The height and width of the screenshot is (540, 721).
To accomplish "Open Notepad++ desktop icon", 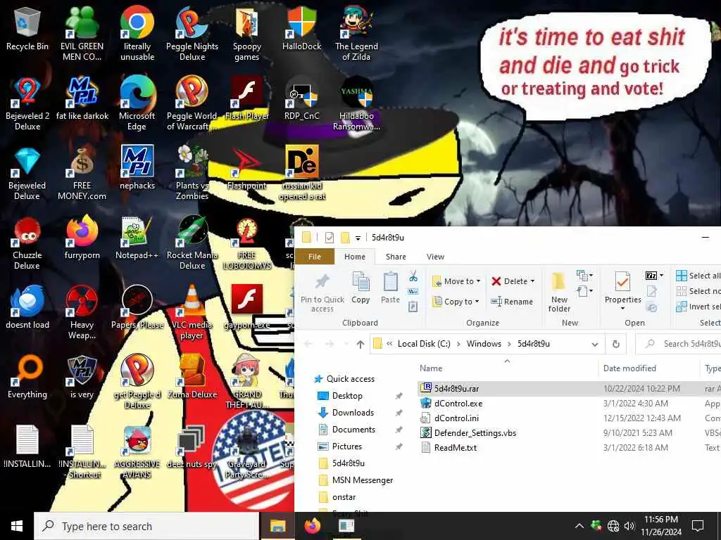I will [137, 238].
